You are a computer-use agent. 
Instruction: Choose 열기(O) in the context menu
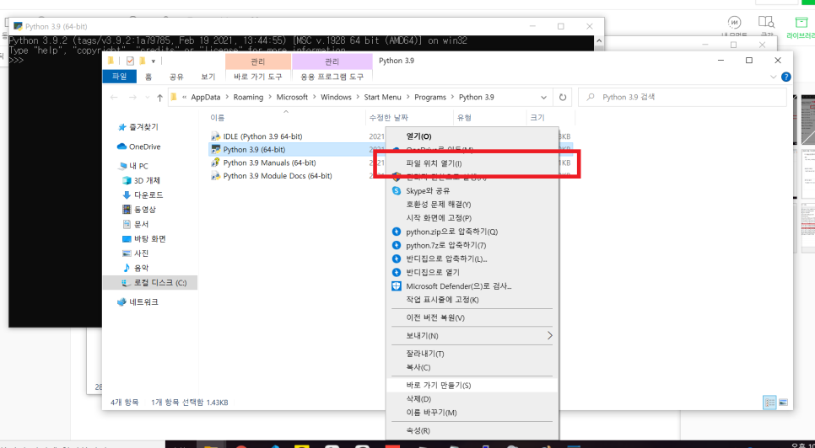click(472, 136)
